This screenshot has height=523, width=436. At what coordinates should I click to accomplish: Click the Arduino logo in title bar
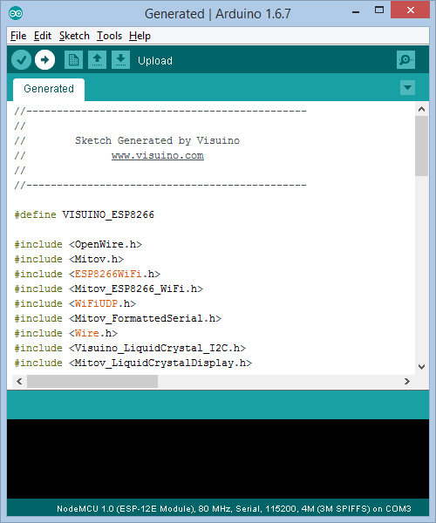click(16, 13)
